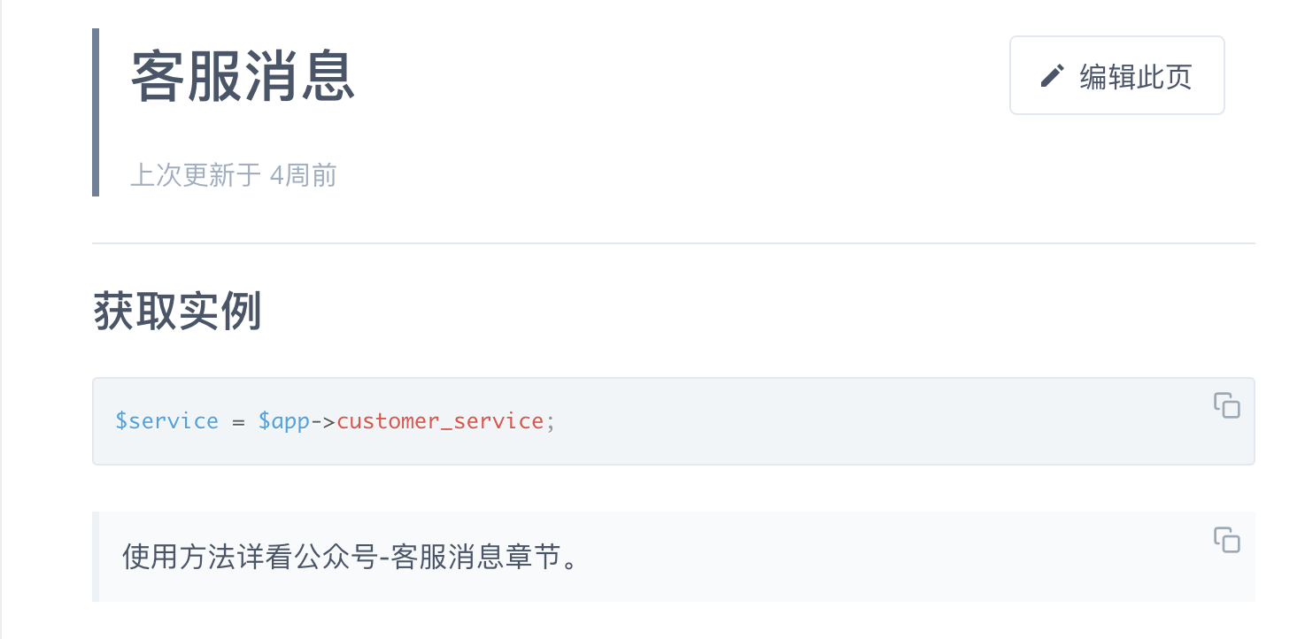Click the customer_service token in the snippet

(442, 421)
